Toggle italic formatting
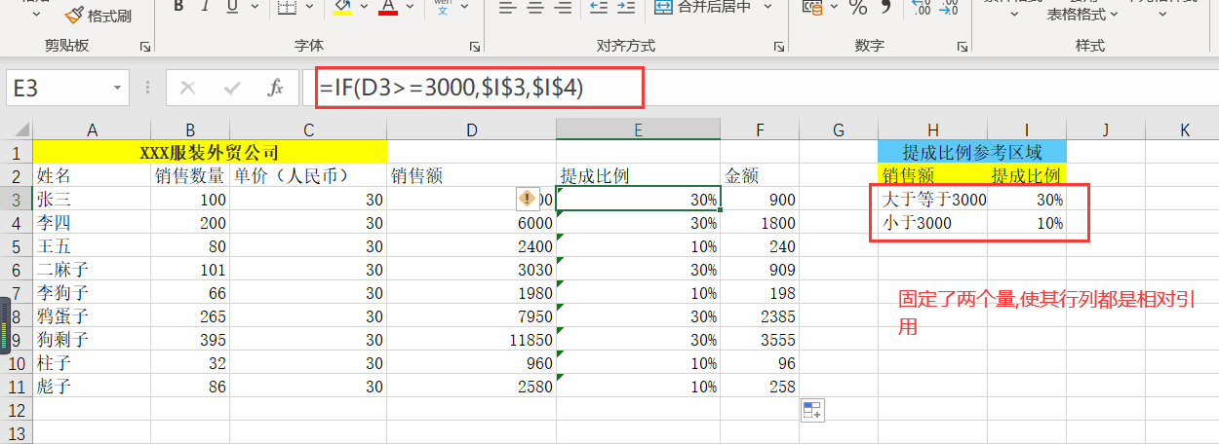The width and height of the screenshot is (1219, 444). point(206,8)
